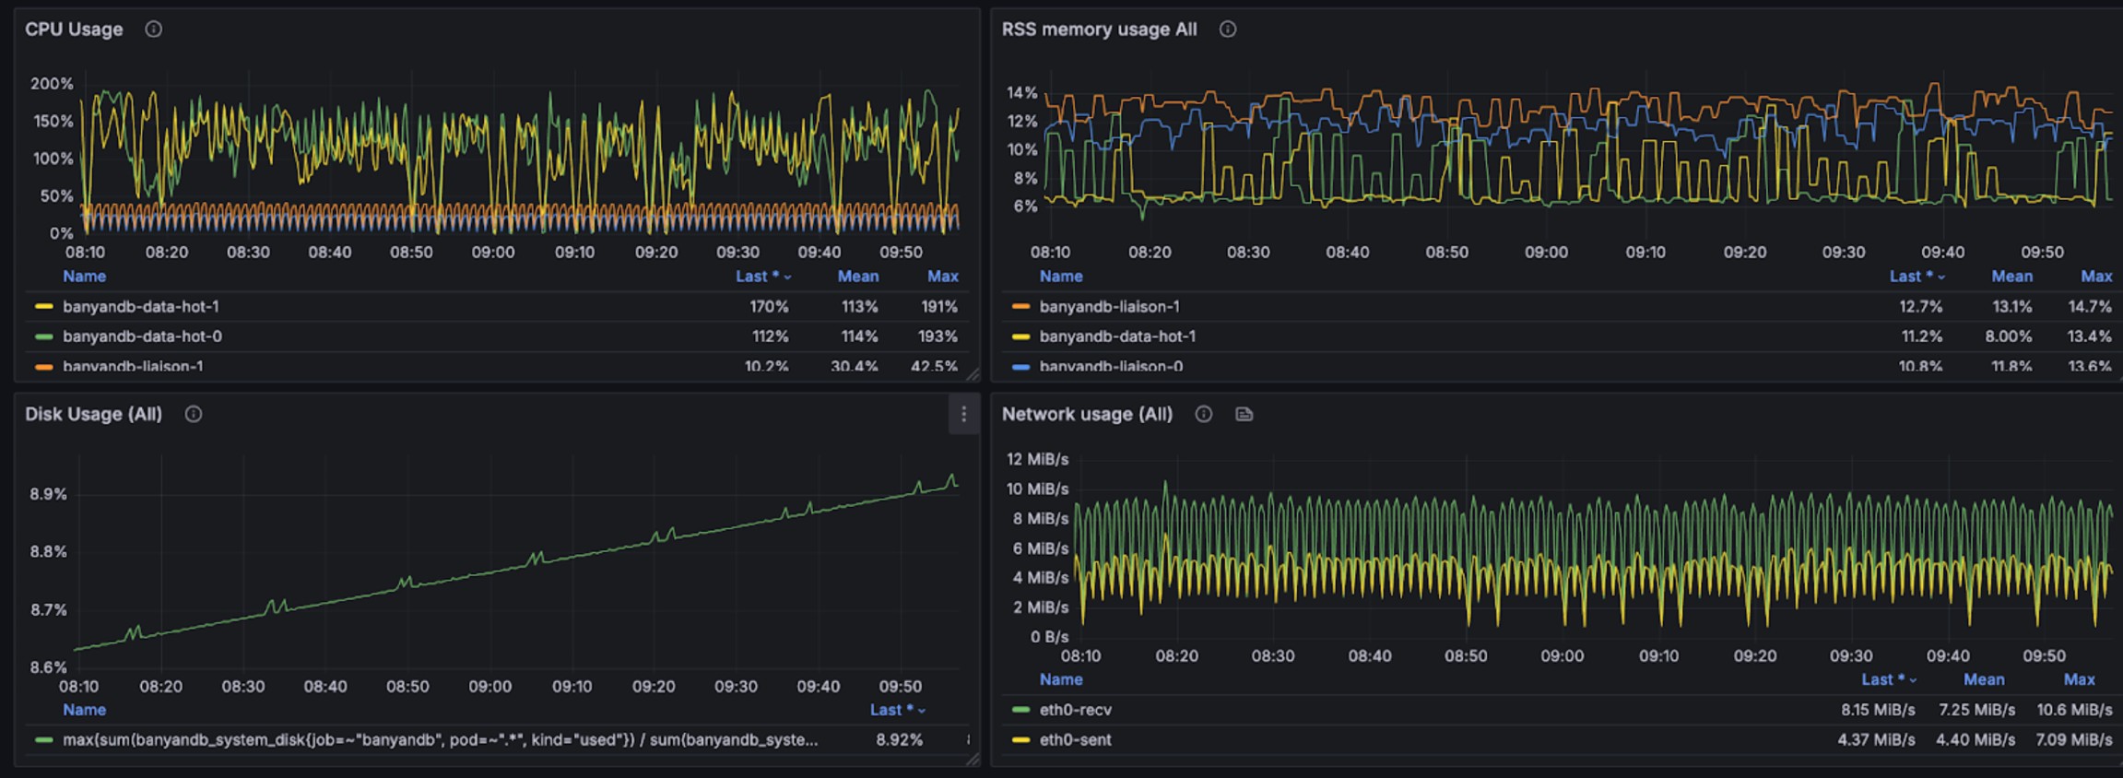Toggle banyandb-data-hot-1 series in CPU legend
This screenshot has width=2123, height=778.
tap(140, 306)
